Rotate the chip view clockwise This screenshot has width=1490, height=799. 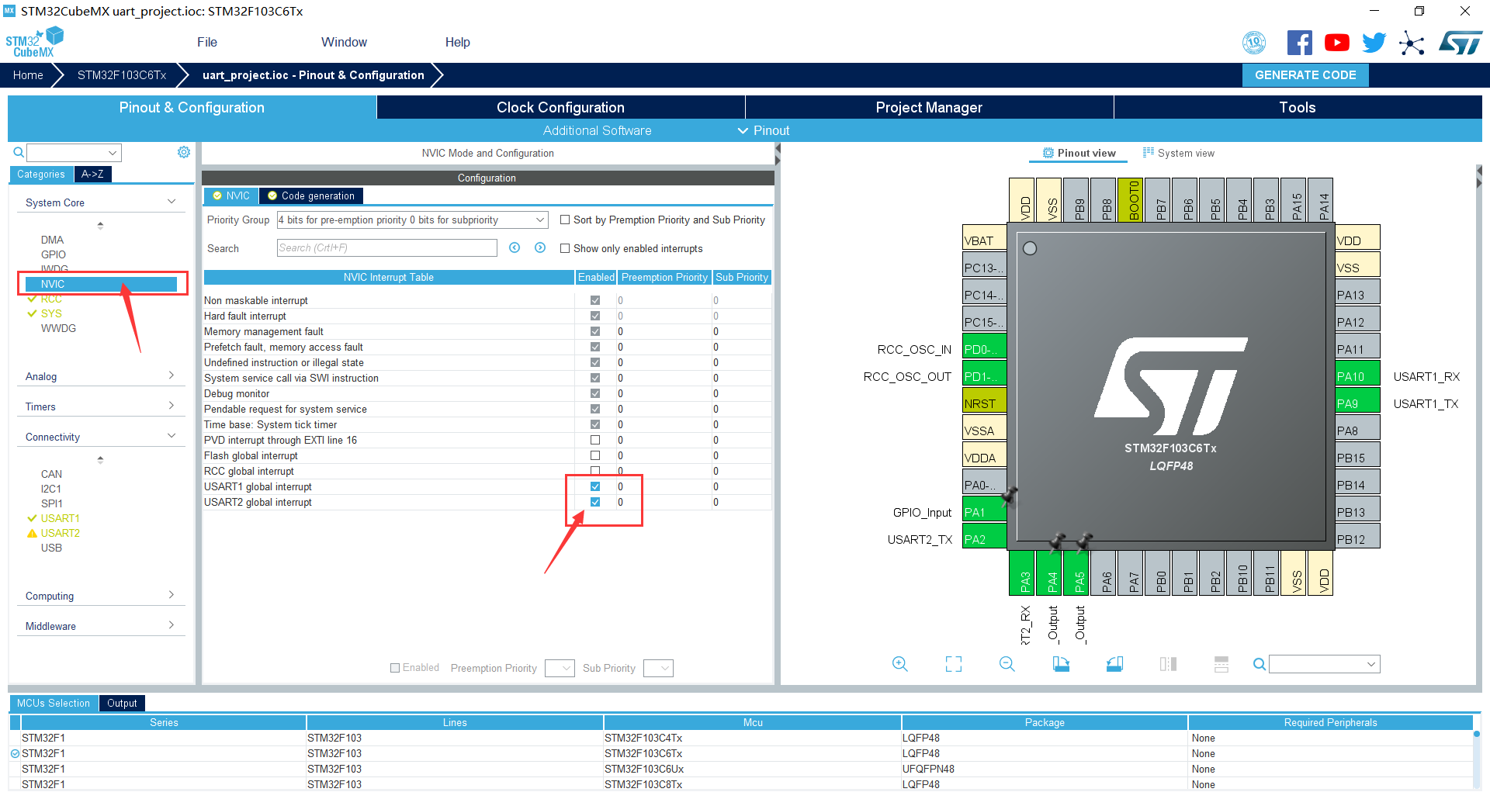click(1061, 664)
